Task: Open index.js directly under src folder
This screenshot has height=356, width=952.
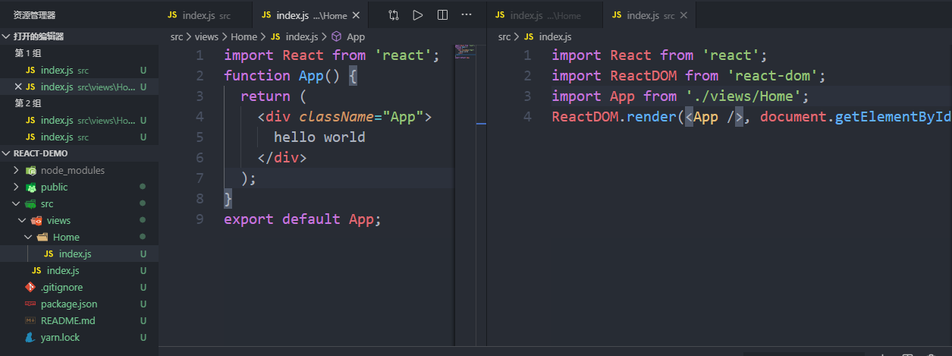Action: pos(79,271)
